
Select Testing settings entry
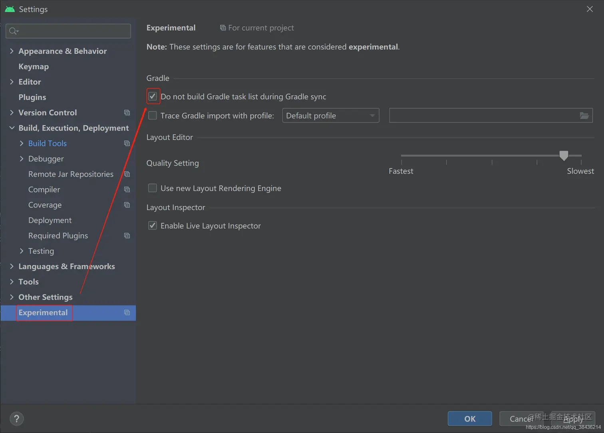[x=41, y=251]
